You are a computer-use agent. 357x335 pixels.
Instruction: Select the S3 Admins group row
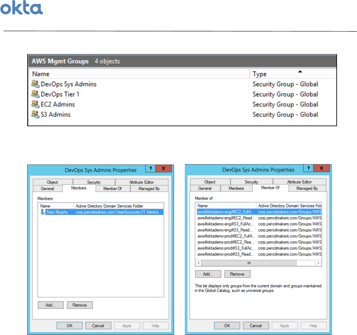[x=183, y=114]
